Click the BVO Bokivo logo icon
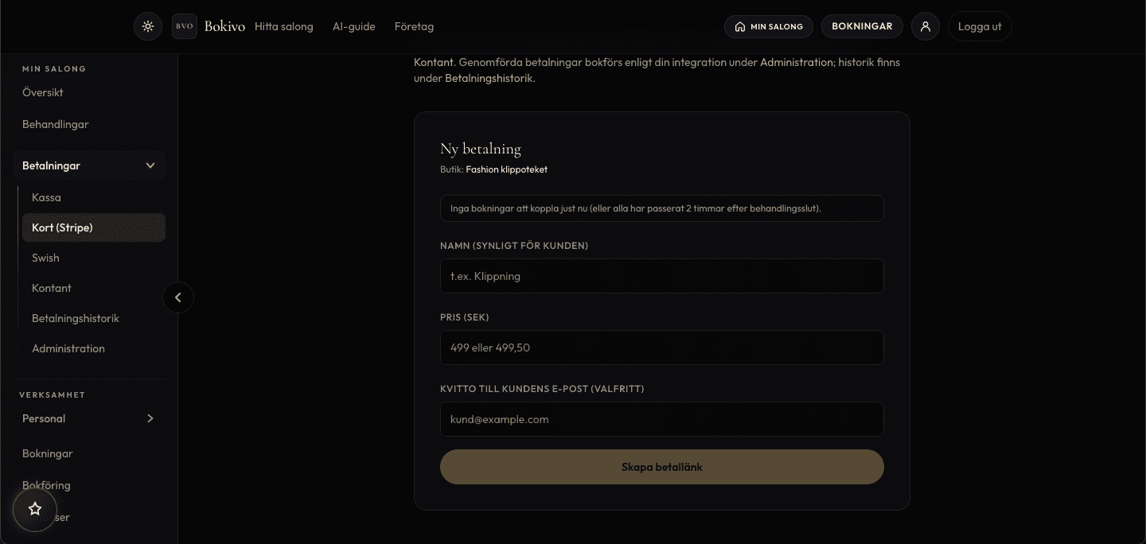This screenshot has width=1146, height=544. [x=185, y=26]
